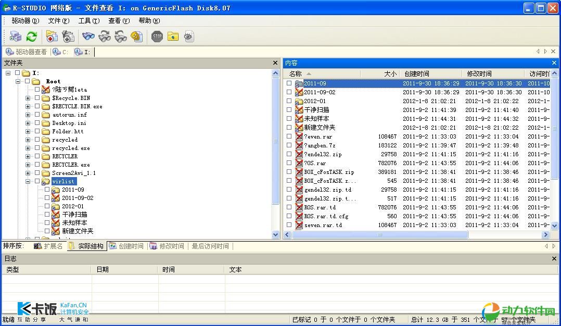Close the 日志 log panel
The width and height of the screenshot is (561, 326).
click(554, 258)
